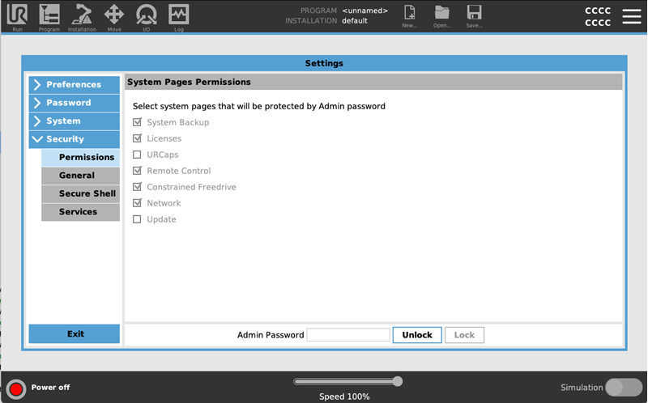Click the Open folder icon
648x403 pixels.
[441, 13]
